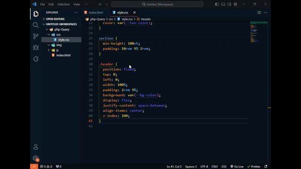Switch to the index.html tab
This screenshot has width=301, height=169.
[x=96, y=13]
